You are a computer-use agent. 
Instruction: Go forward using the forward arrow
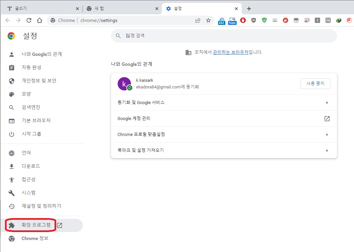[x=18, y=20]
